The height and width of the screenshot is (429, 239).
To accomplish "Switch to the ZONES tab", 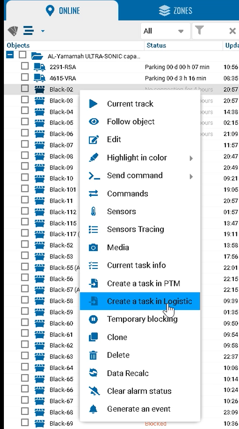I will [x=176, y=11].
